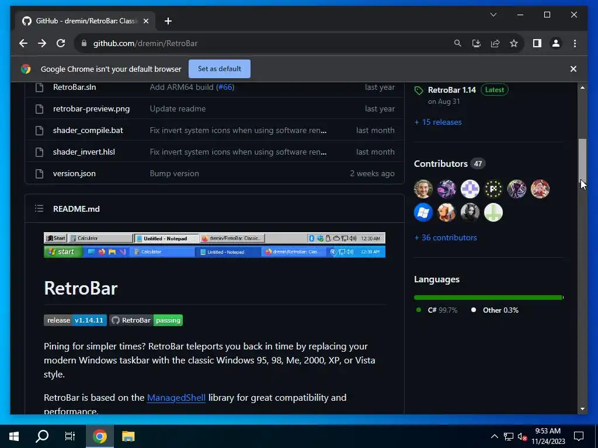Open Chrome side panel
The width and height of the screenshot is (598, 448).
(x=537, y=43)
